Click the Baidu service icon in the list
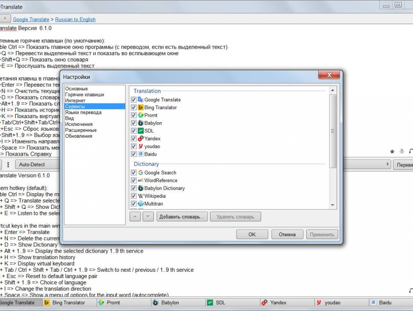The image size is (413, 311). click(x=141, y=154)
